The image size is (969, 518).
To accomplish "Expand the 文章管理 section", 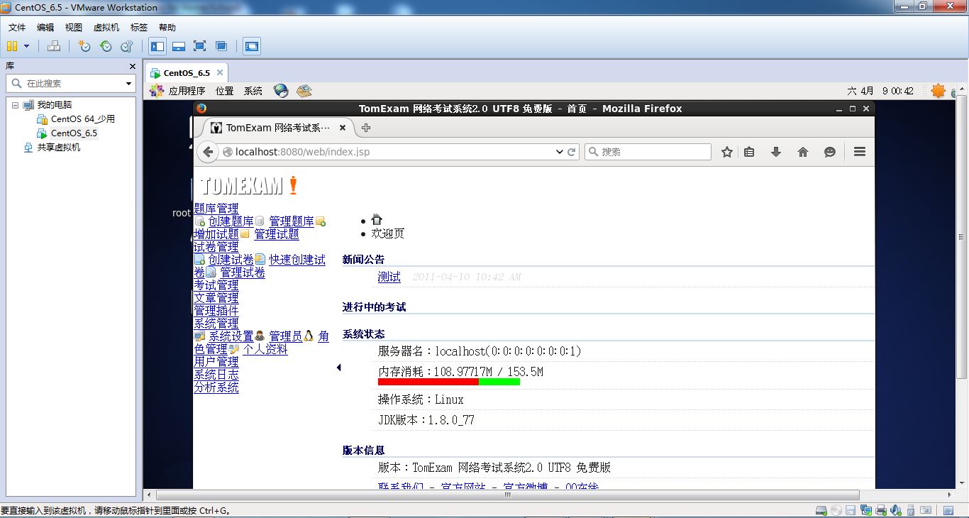I will tap(216, 298).
